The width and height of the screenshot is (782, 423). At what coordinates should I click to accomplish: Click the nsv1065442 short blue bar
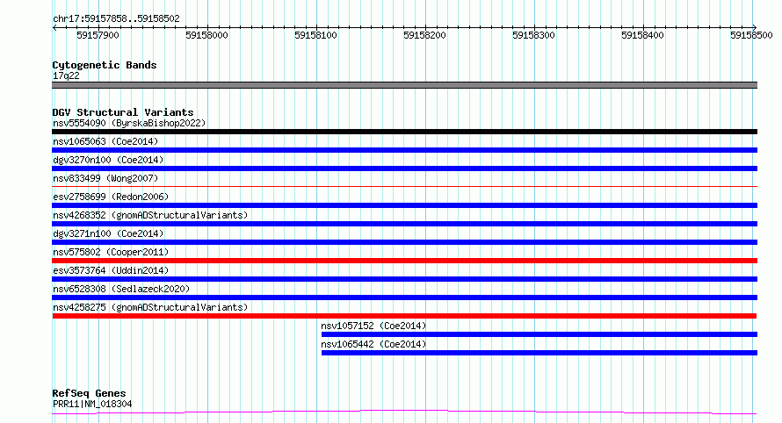(539, 353)
